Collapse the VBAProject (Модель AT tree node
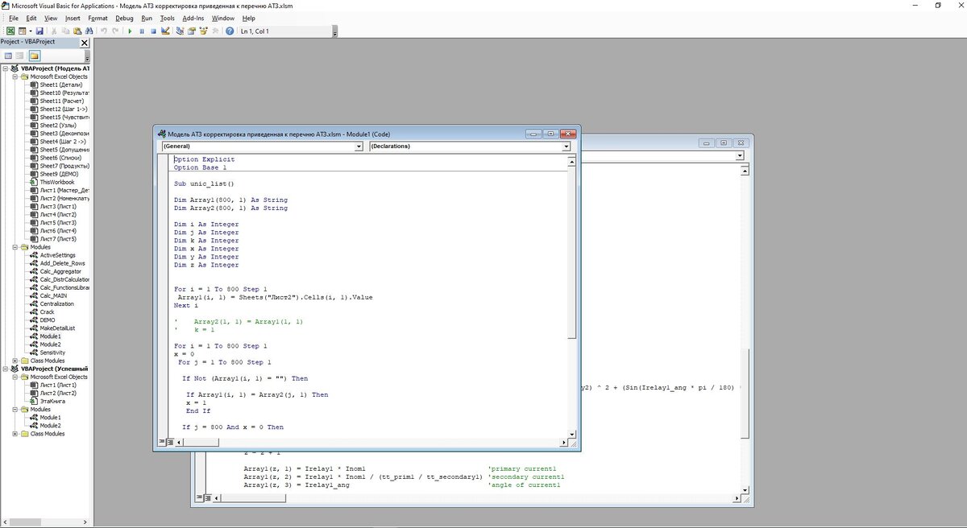 pyautogui.click(x=6, y=68)
